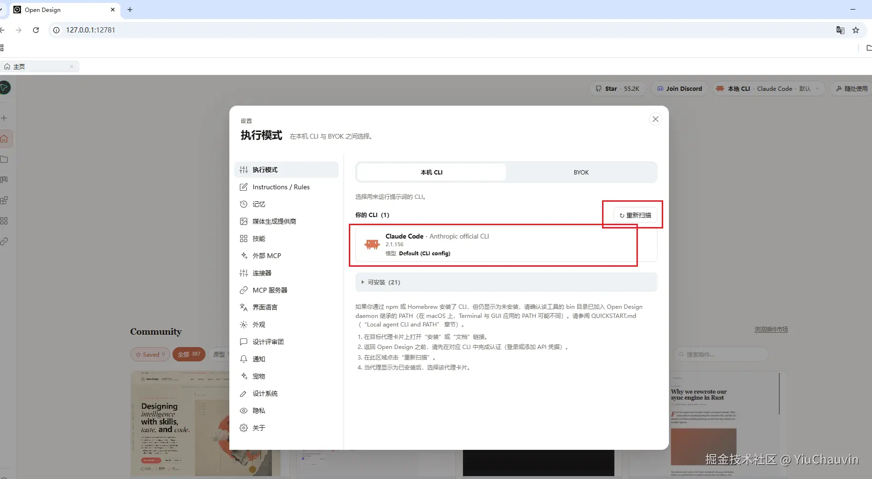Click the browser translate icon
Viewport: 872px width, 479px height.
tap(840, 30)
